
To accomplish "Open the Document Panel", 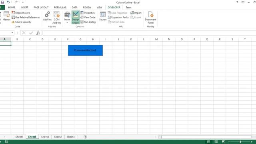I will click(150, 18).
